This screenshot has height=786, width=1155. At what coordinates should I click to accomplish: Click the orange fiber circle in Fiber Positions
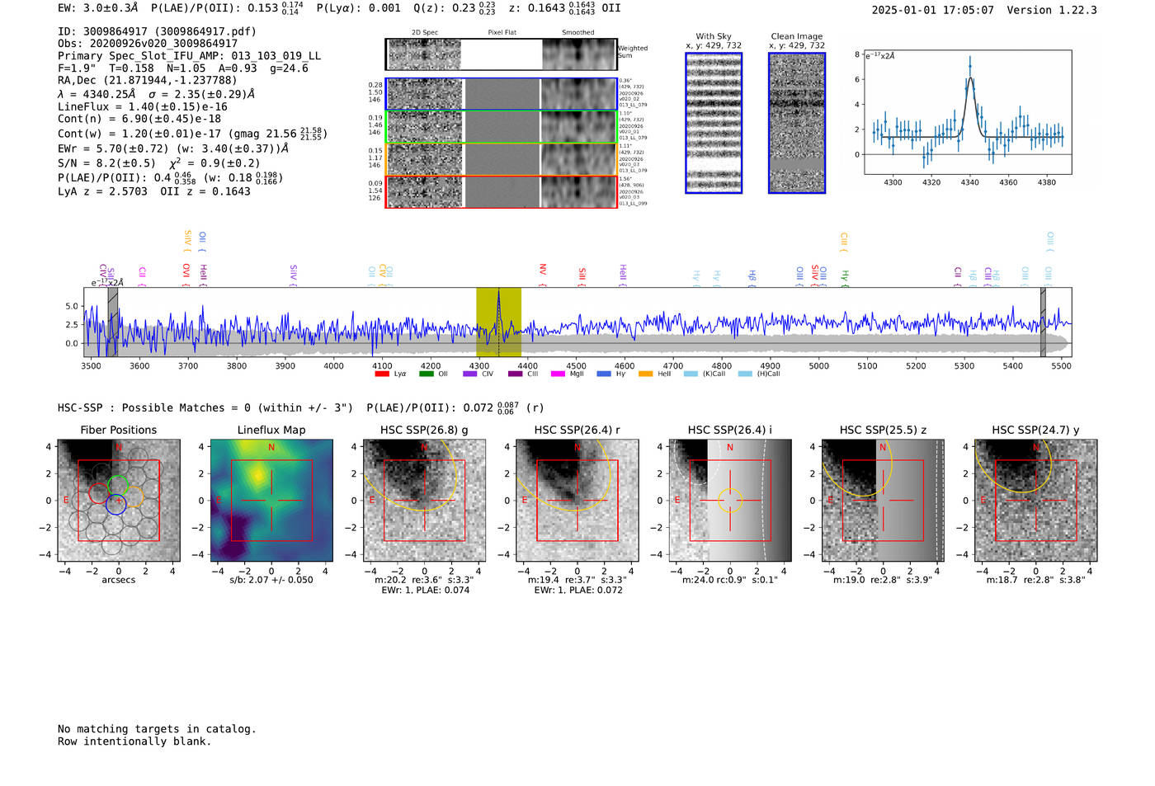pyautogui.click(x=134, y=497)
